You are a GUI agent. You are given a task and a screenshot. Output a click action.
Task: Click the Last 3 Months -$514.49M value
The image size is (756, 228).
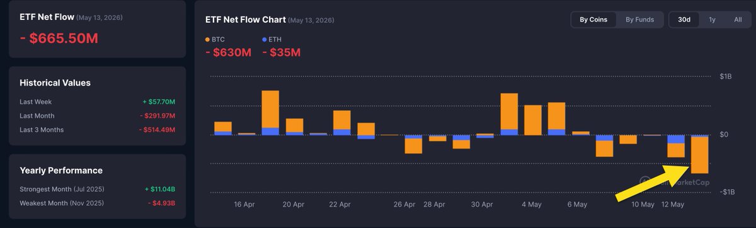(x=157, y=130)
